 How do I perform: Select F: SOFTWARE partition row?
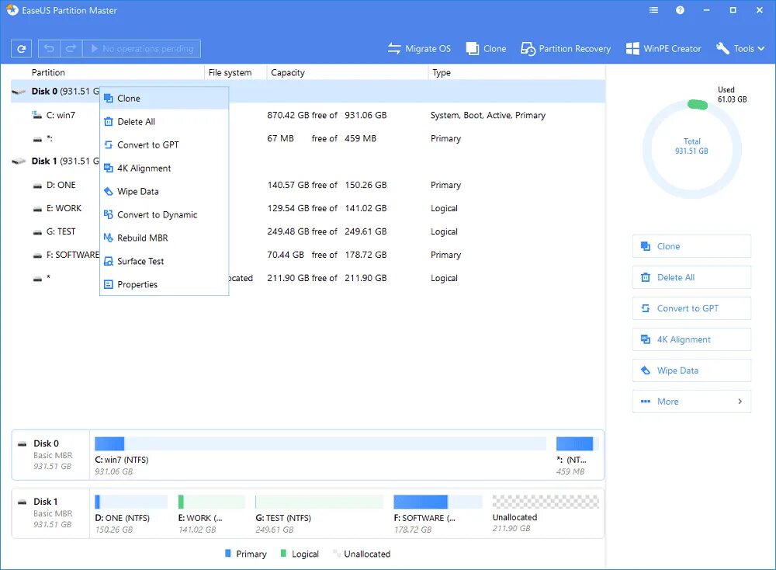point(308,255)
